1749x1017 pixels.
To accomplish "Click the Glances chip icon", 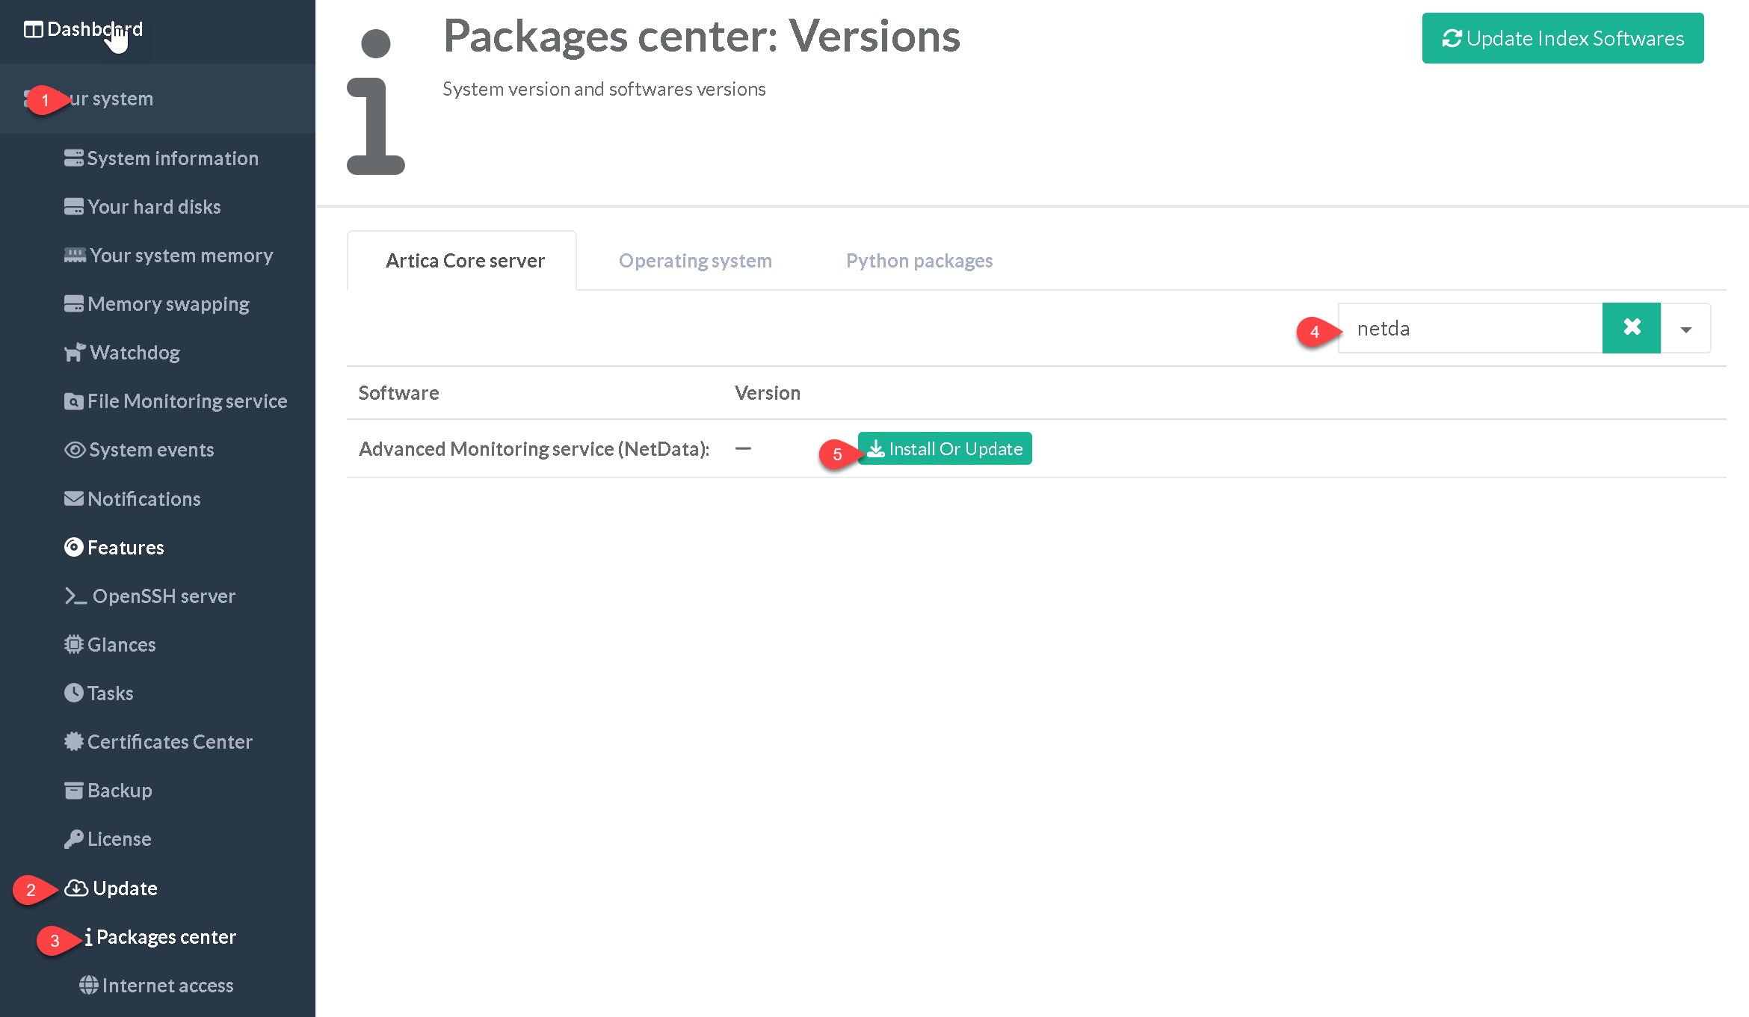I will click(x=74, y=644).
